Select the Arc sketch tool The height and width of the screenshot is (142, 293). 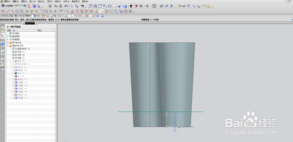[13, 11]
